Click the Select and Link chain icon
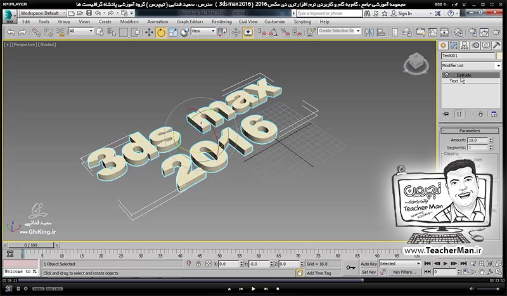Viewport: 507px width, 296px height. click(x=36, y=32)
